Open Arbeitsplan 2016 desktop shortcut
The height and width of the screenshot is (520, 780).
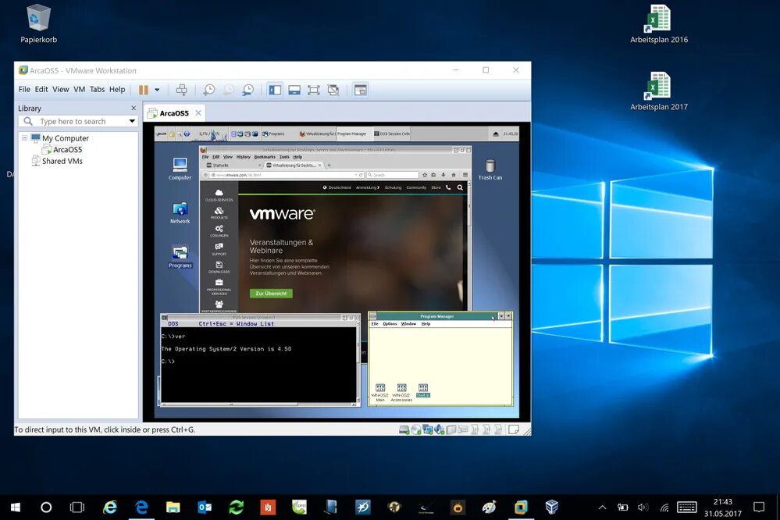click(x=659, y=24)
